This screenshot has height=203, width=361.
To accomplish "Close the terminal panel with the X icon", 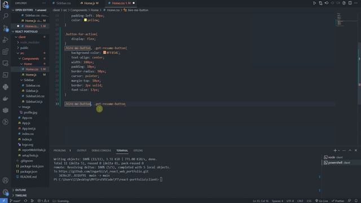I will click(356, 151).
